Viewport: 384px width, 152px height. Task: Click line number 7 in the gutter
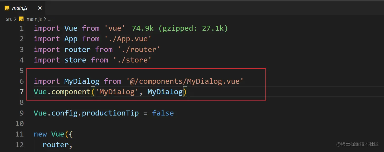(21, 92)
